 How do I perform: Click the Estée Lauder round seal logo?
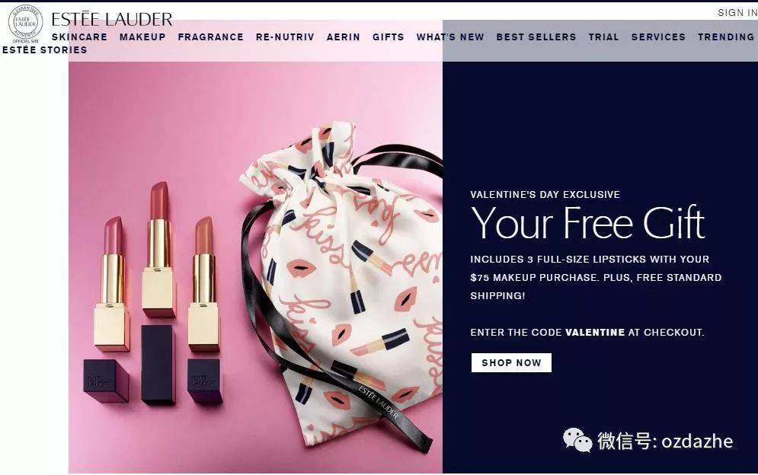25,22
